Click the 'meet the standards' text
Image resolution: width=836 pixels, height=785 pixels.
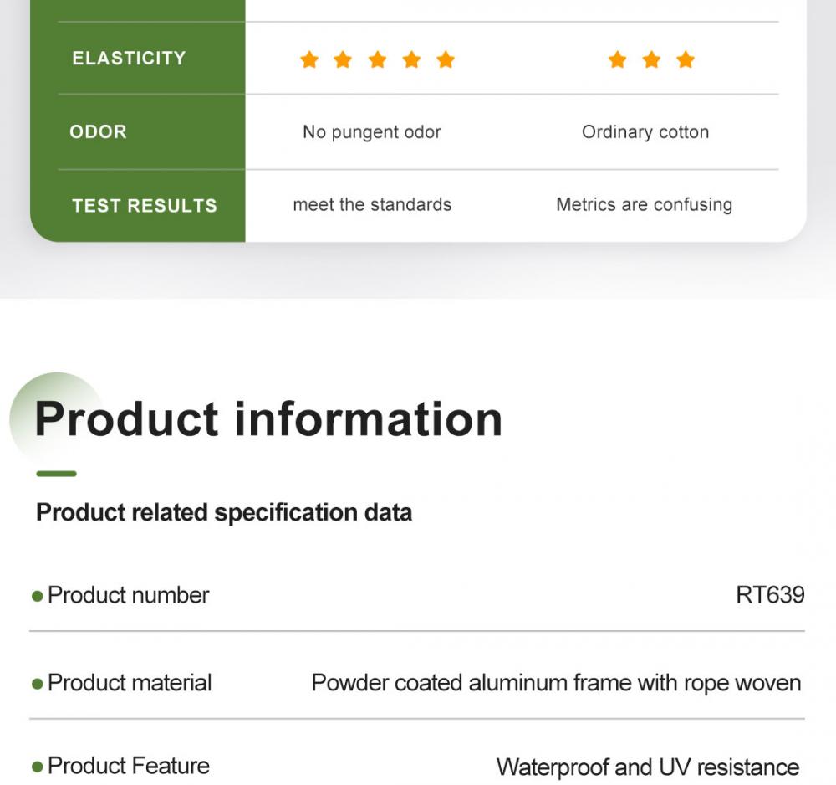(x=372, y=204)
